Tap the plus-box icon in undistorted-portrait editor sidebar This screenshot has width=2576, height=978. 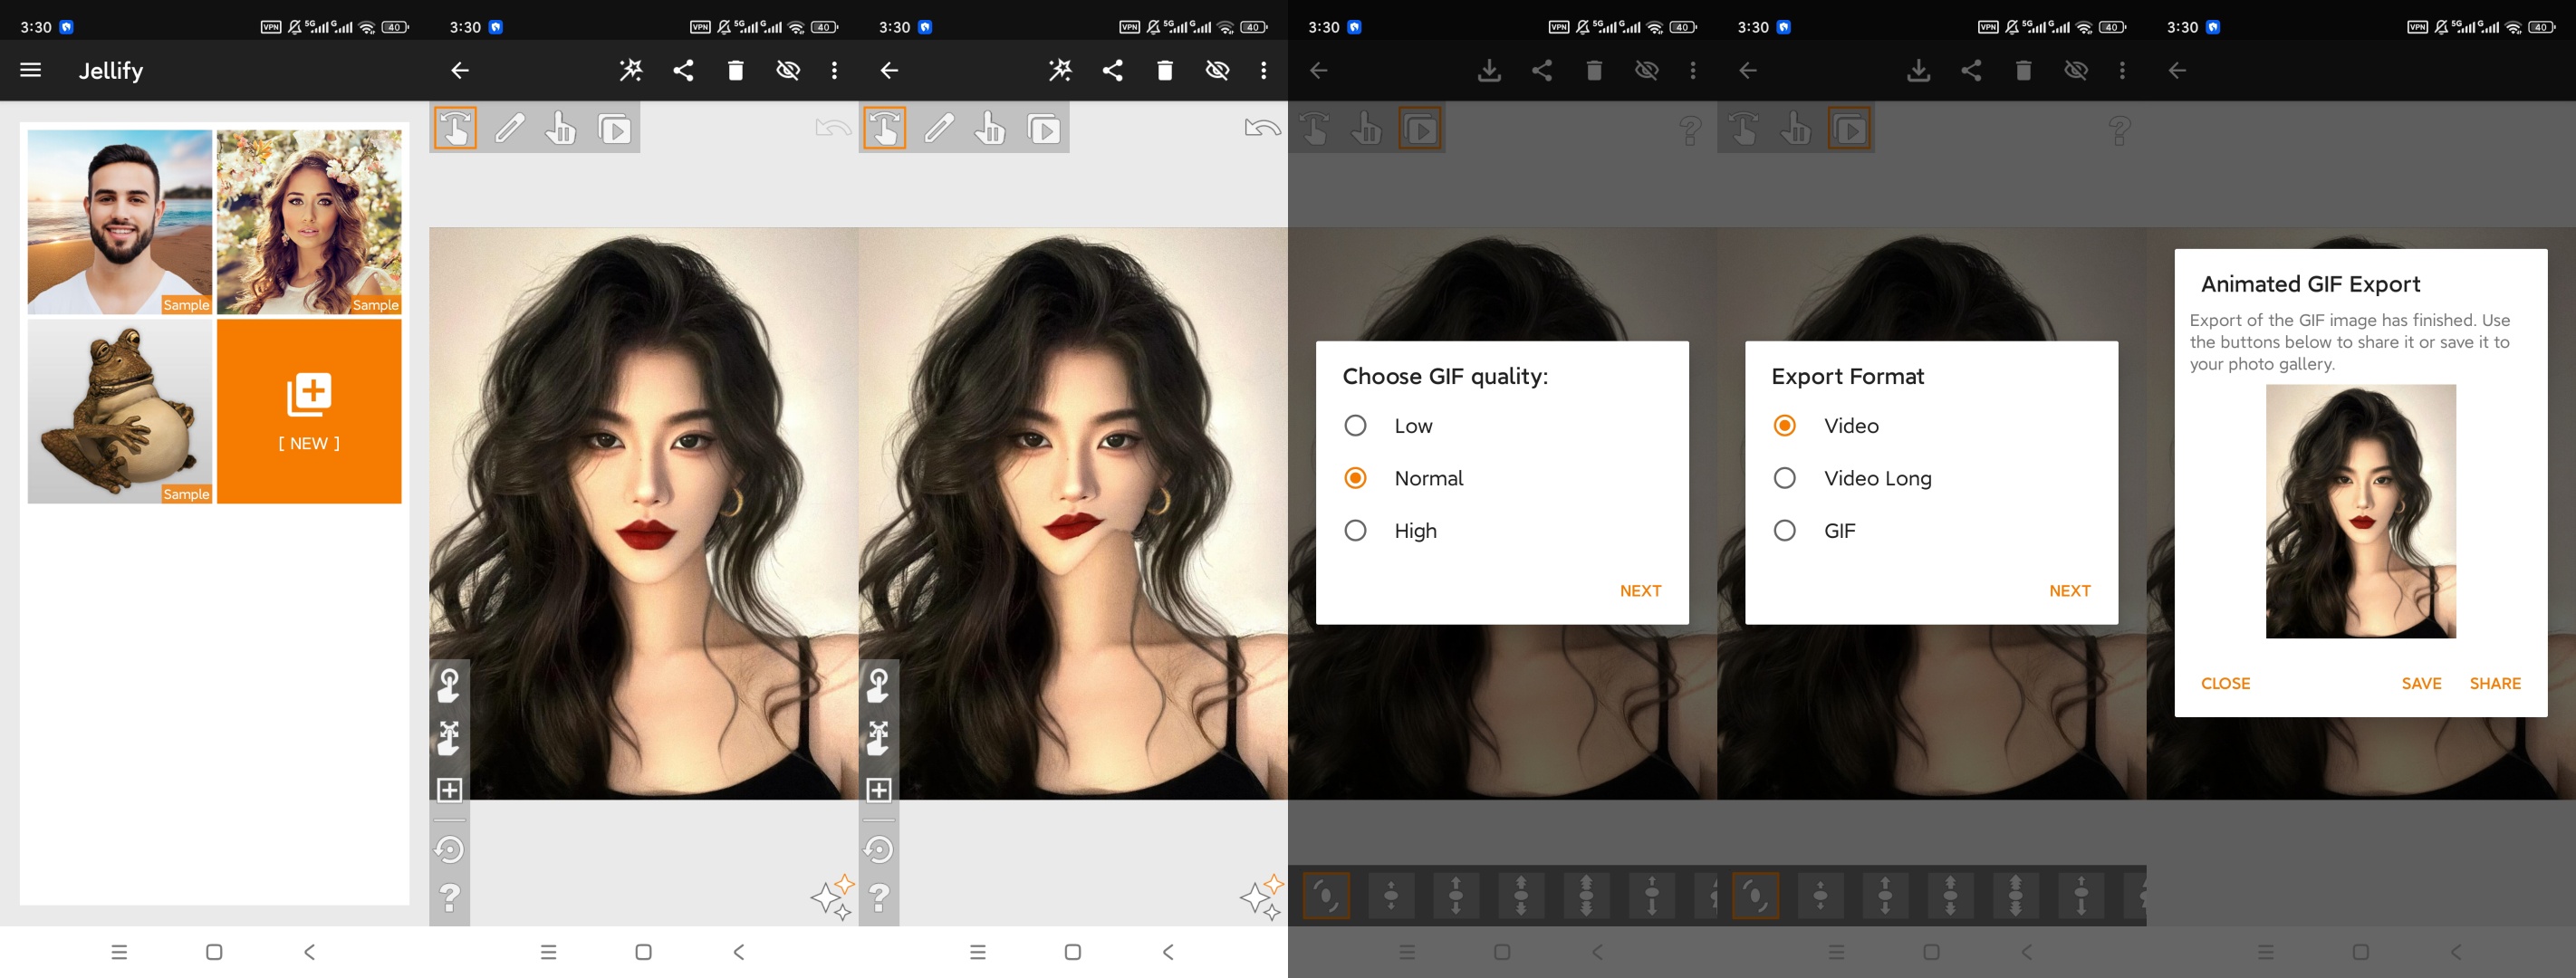pos(450,790)
